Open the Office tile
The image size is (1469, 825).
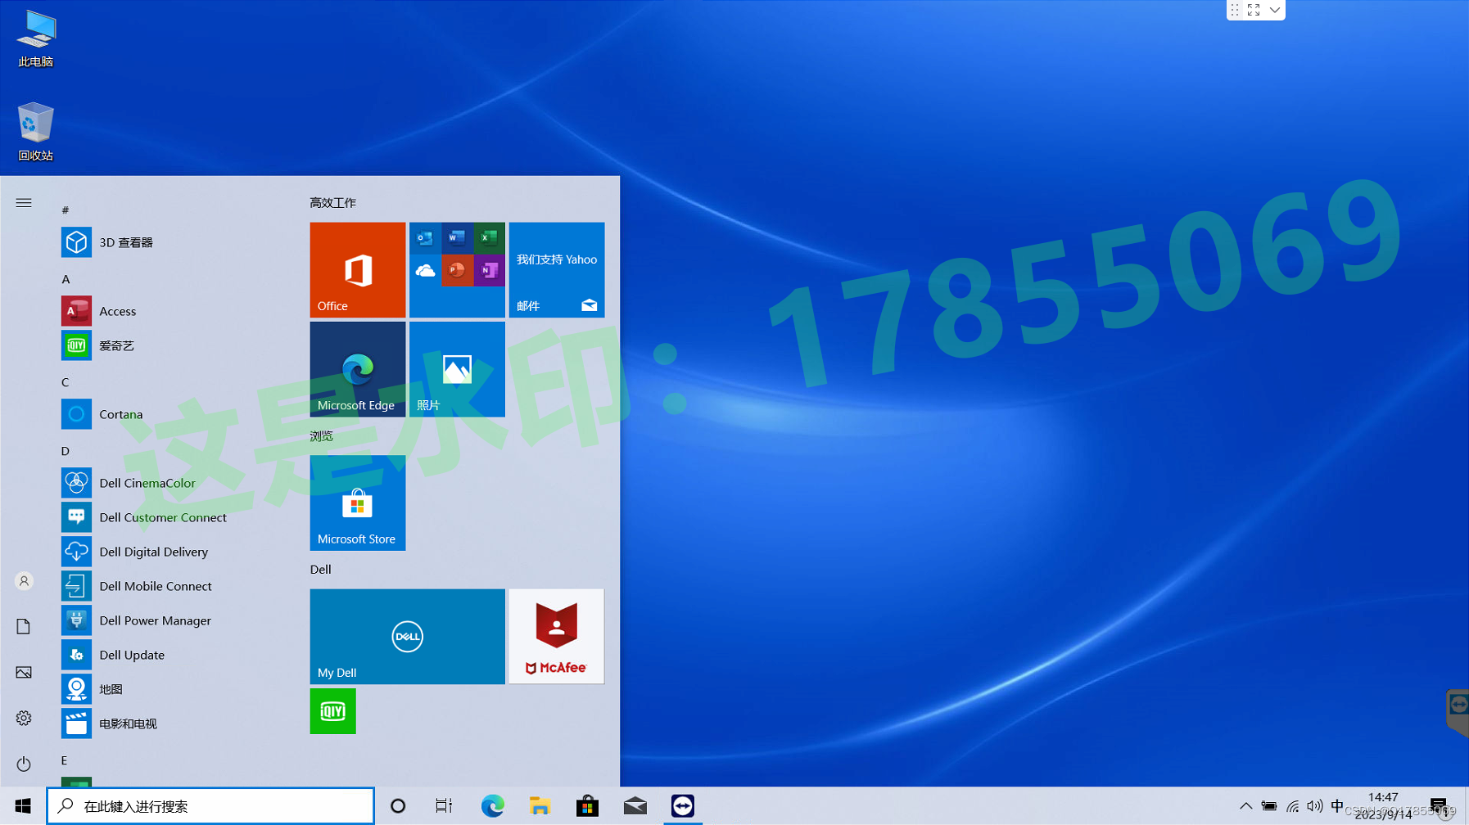coord(358,270)
